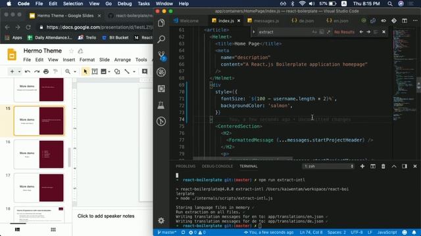Activate select arrow tool in Slides
The height and width of the screenshot is (236, 421).
click(x=85, y=71)
